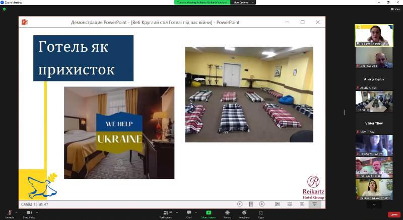Click the Reikartz Hotel Group logo
This screenshot has height=220, width=403.
(313, 187)
